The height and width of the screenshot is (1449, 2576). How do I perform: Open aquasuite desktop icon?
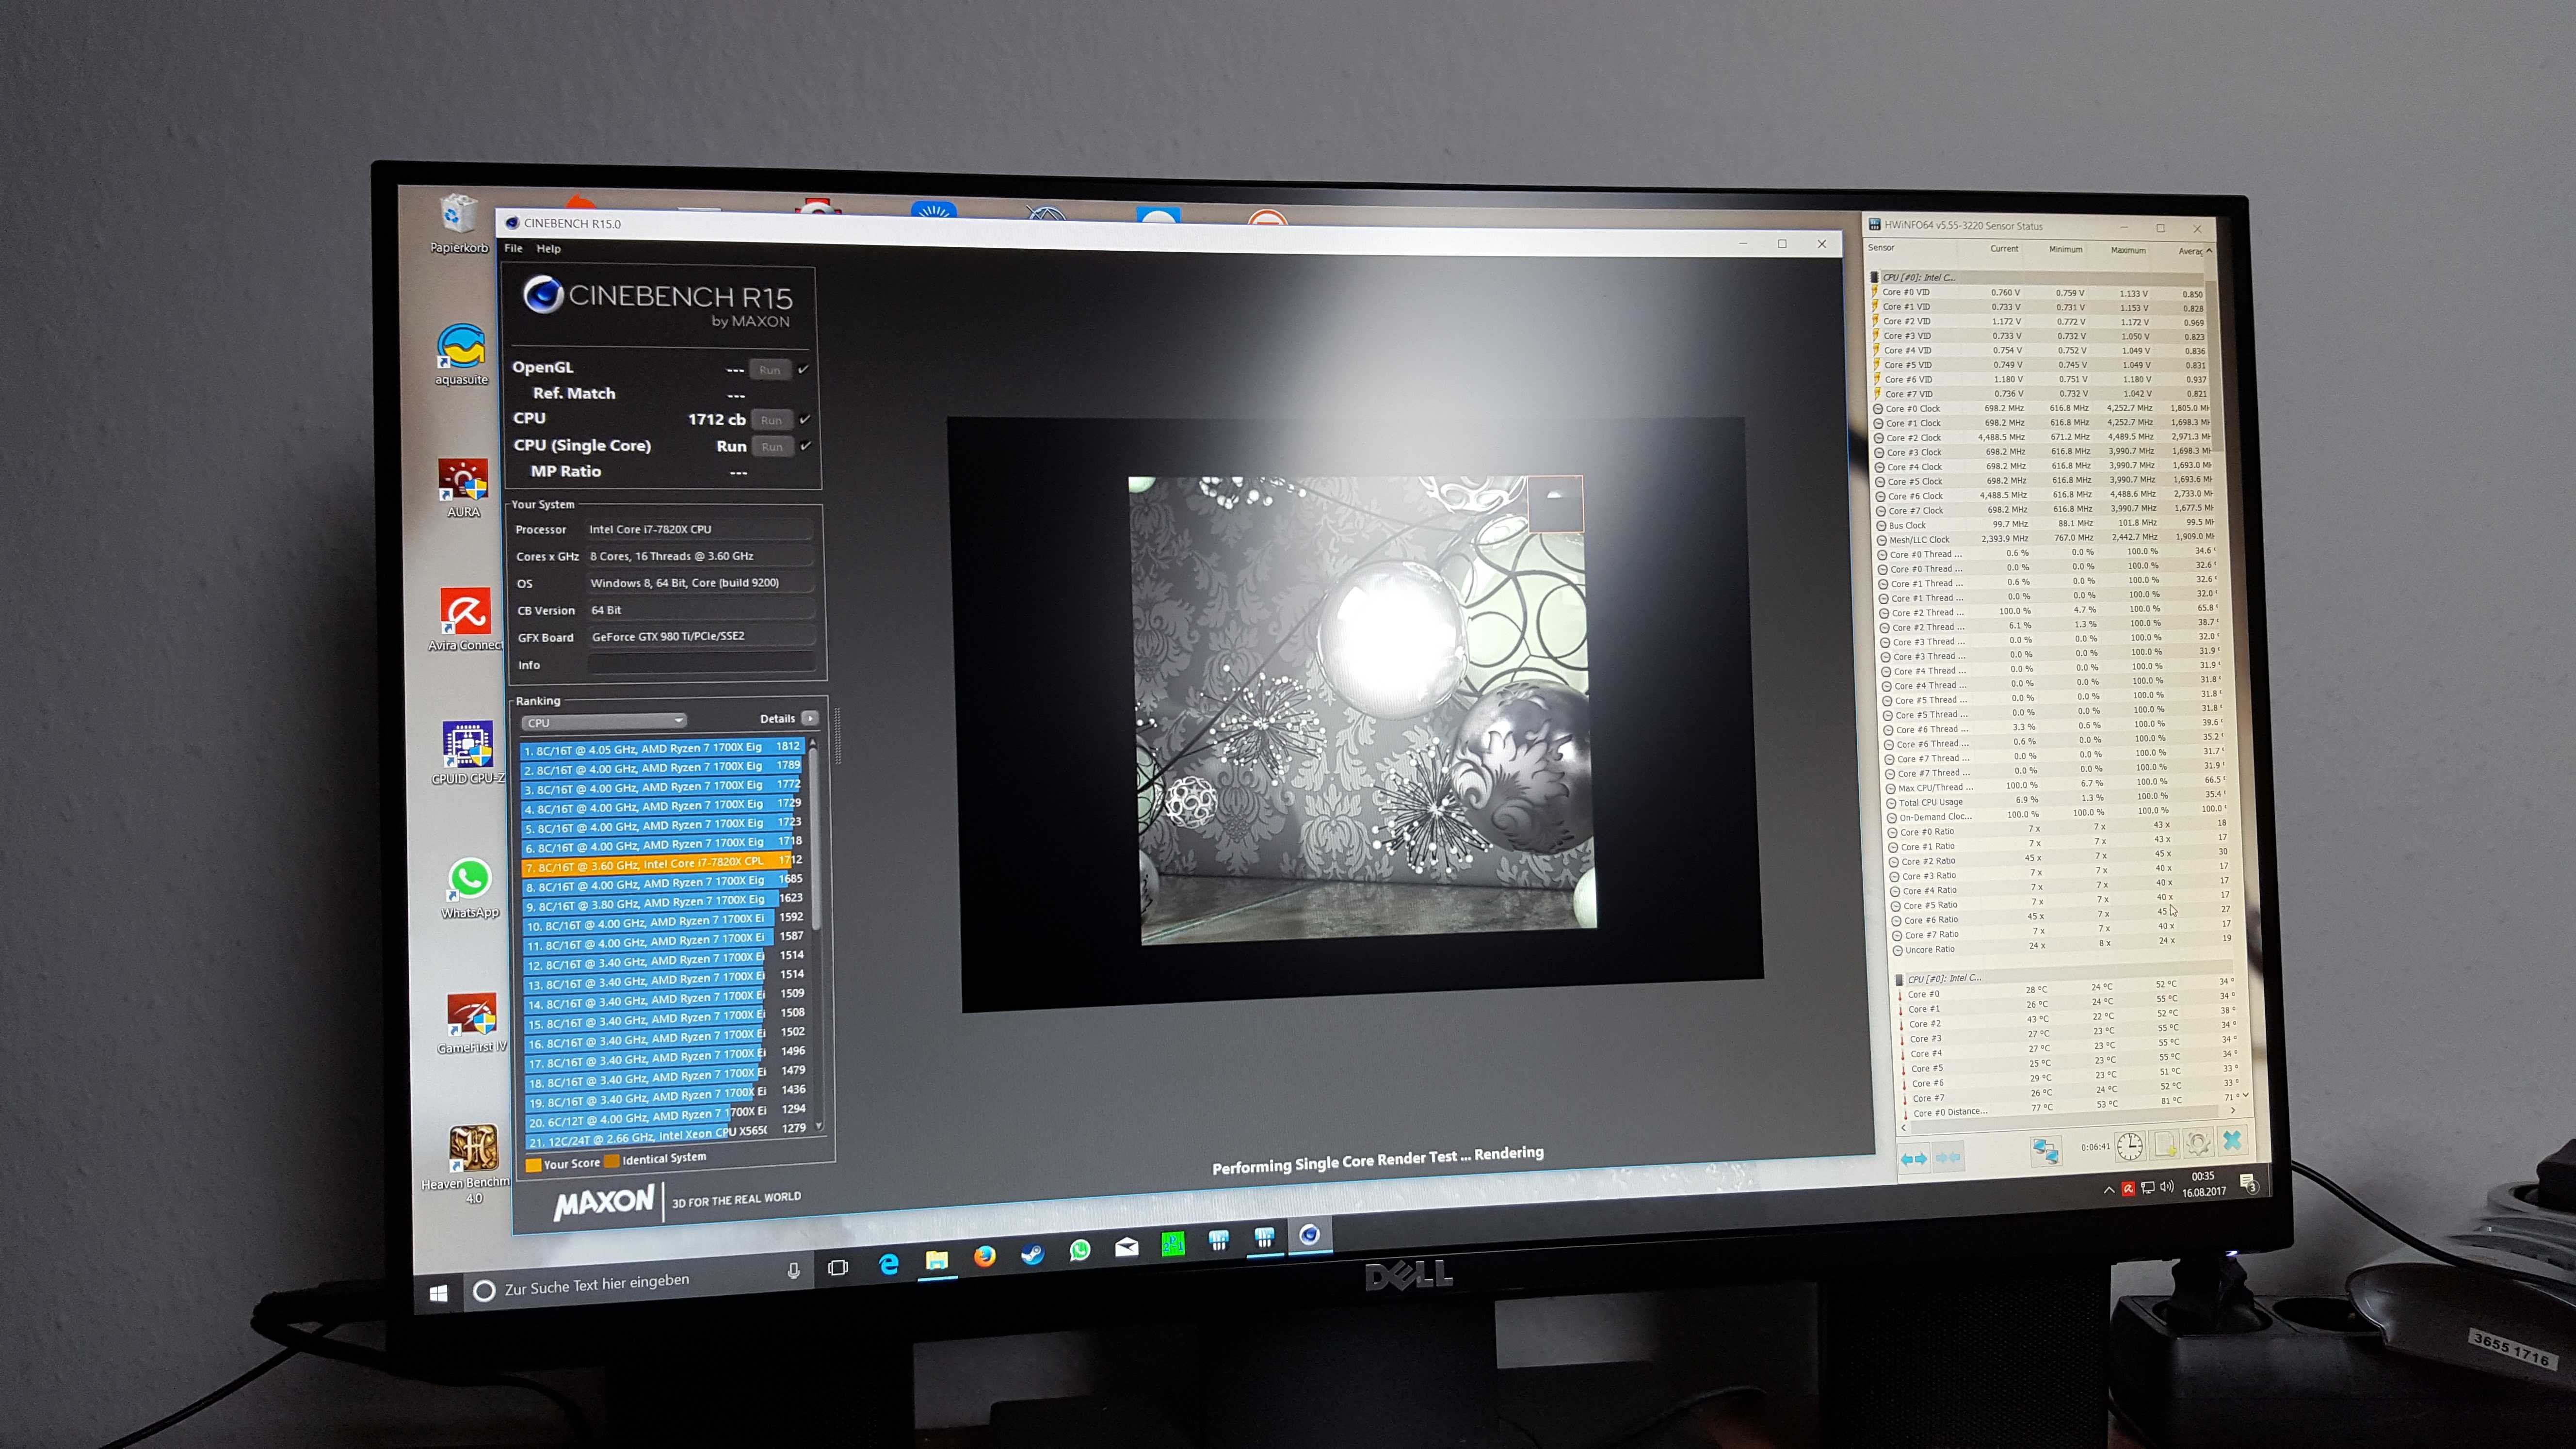tap(461, 354)
